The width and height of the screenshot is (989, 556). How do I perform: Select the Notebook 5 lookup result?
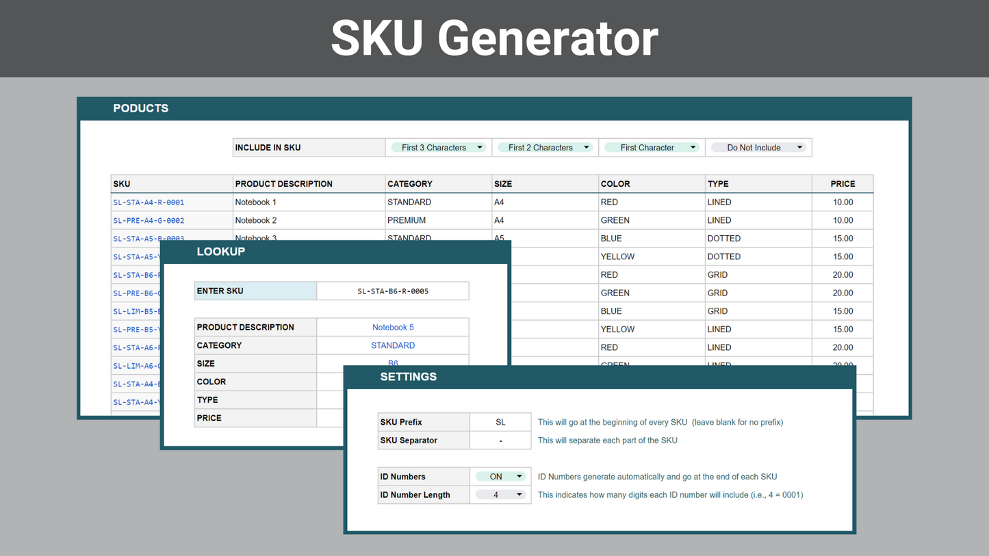tap(393, 328)
